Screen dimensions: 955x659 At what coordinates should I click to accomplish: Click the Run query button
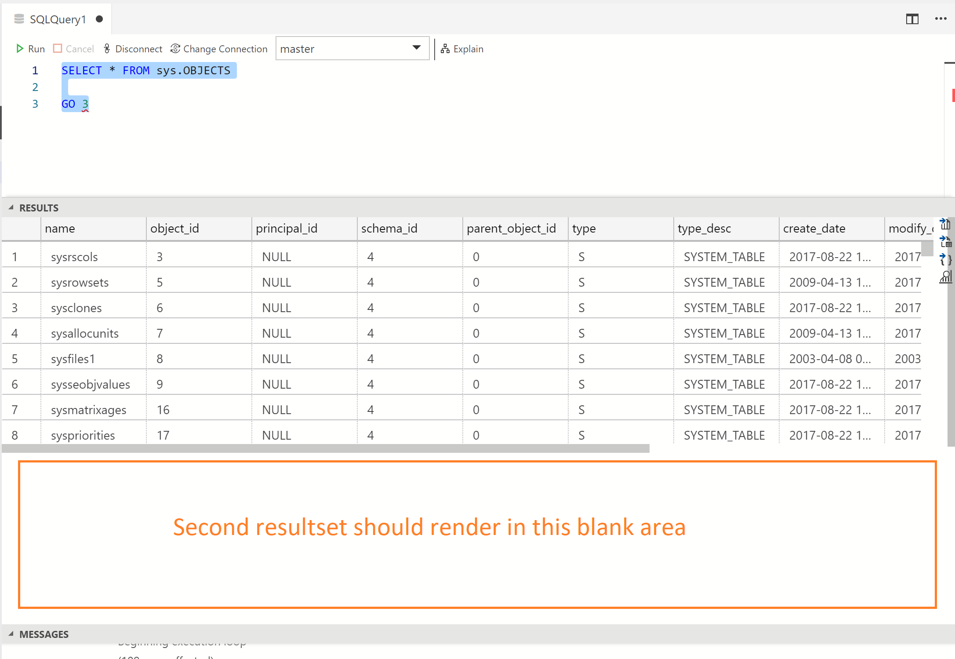[x=30, y=49]
